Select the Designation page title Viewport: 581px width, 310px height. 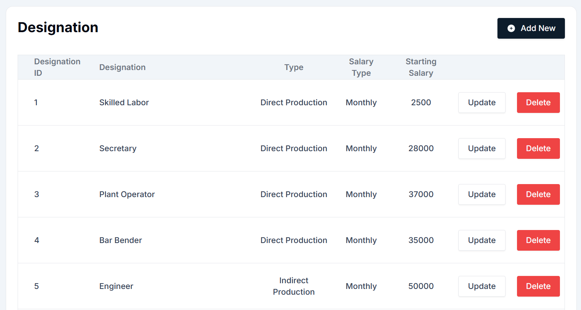click(57, 27)
